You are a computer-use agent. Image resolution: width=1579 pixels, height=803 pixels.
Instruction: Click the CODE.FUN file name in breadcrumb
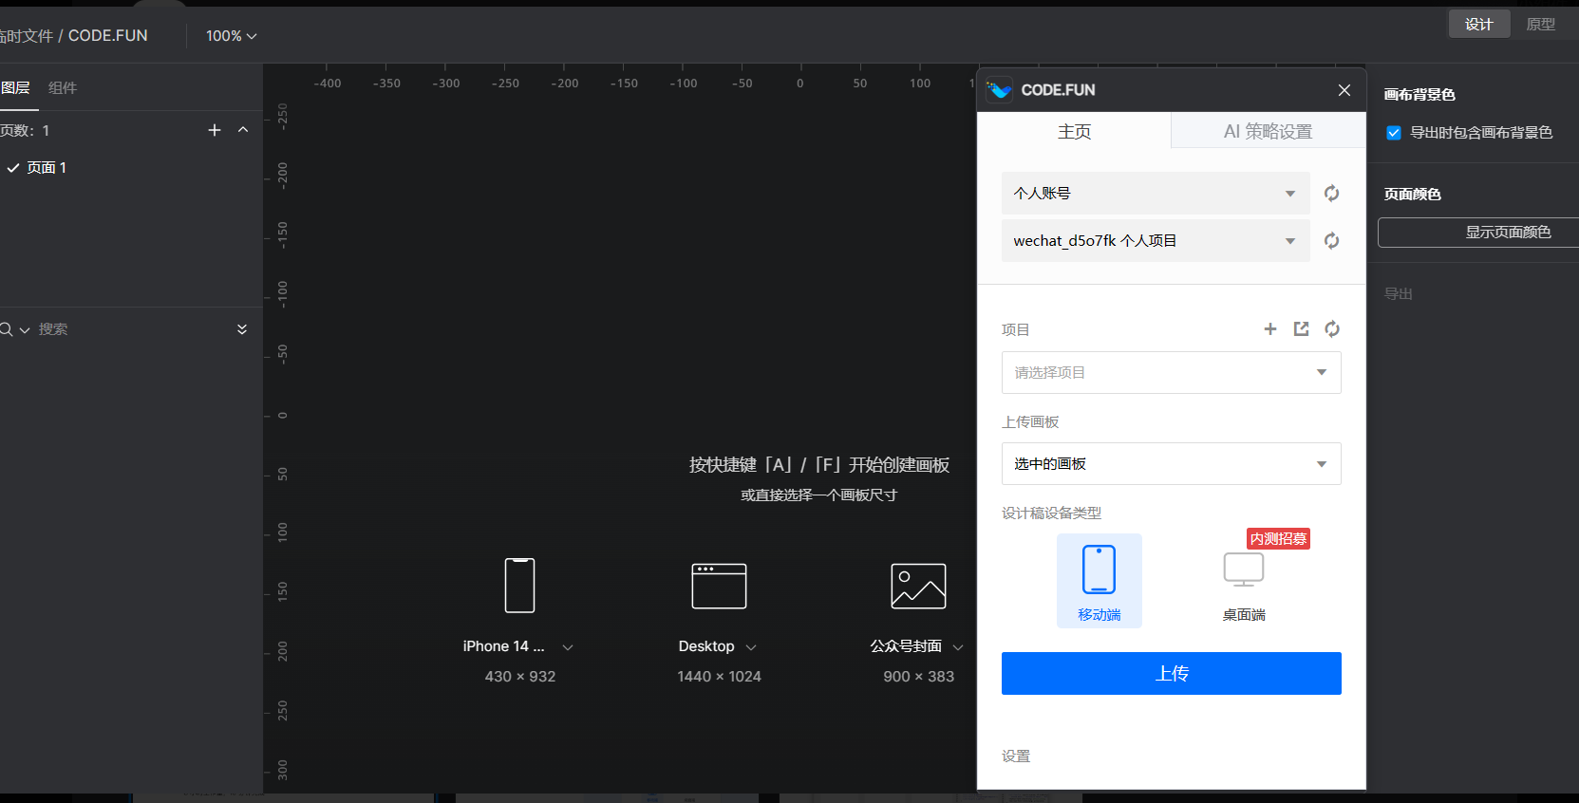click(x=108, y=36)
